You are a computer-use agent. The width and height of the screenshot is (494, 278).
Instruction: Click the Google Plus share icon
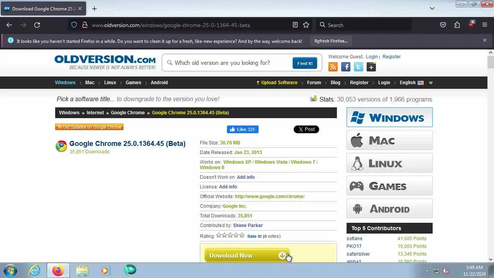point(371,67)
